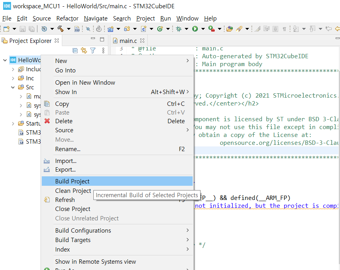This screenshot has height=270, width=340.
Task: Click Export... in context menu
Action: [x=117, y=170]
